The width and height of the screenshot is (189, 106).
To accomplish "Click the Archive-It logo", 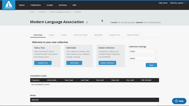I will pos(9,5).
